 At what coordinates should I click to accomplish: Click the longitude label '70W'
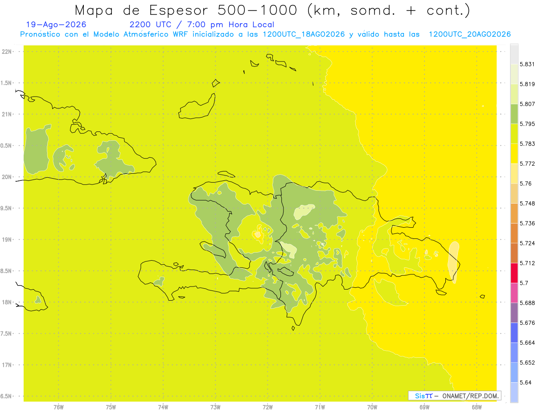pos(372,407)
